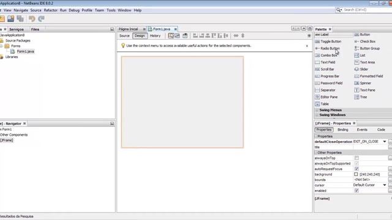Toggle the alwaysOnTopSupported checkbox

click(x=356, y=164)
